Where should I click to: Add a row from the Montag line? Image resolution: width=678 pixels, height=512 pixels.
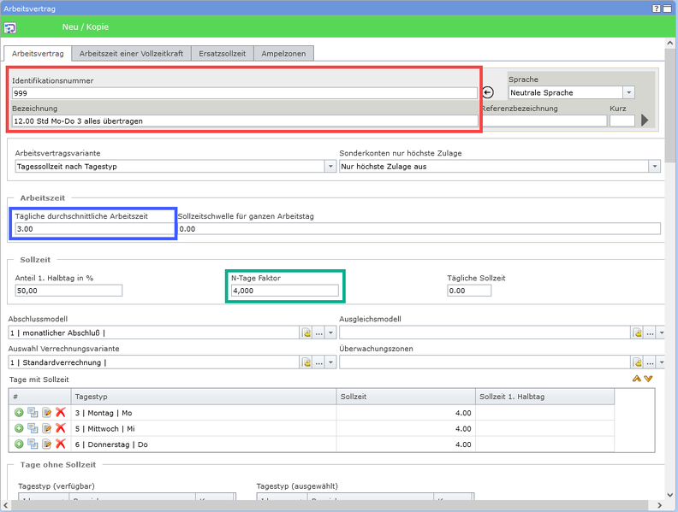point(19,413)
